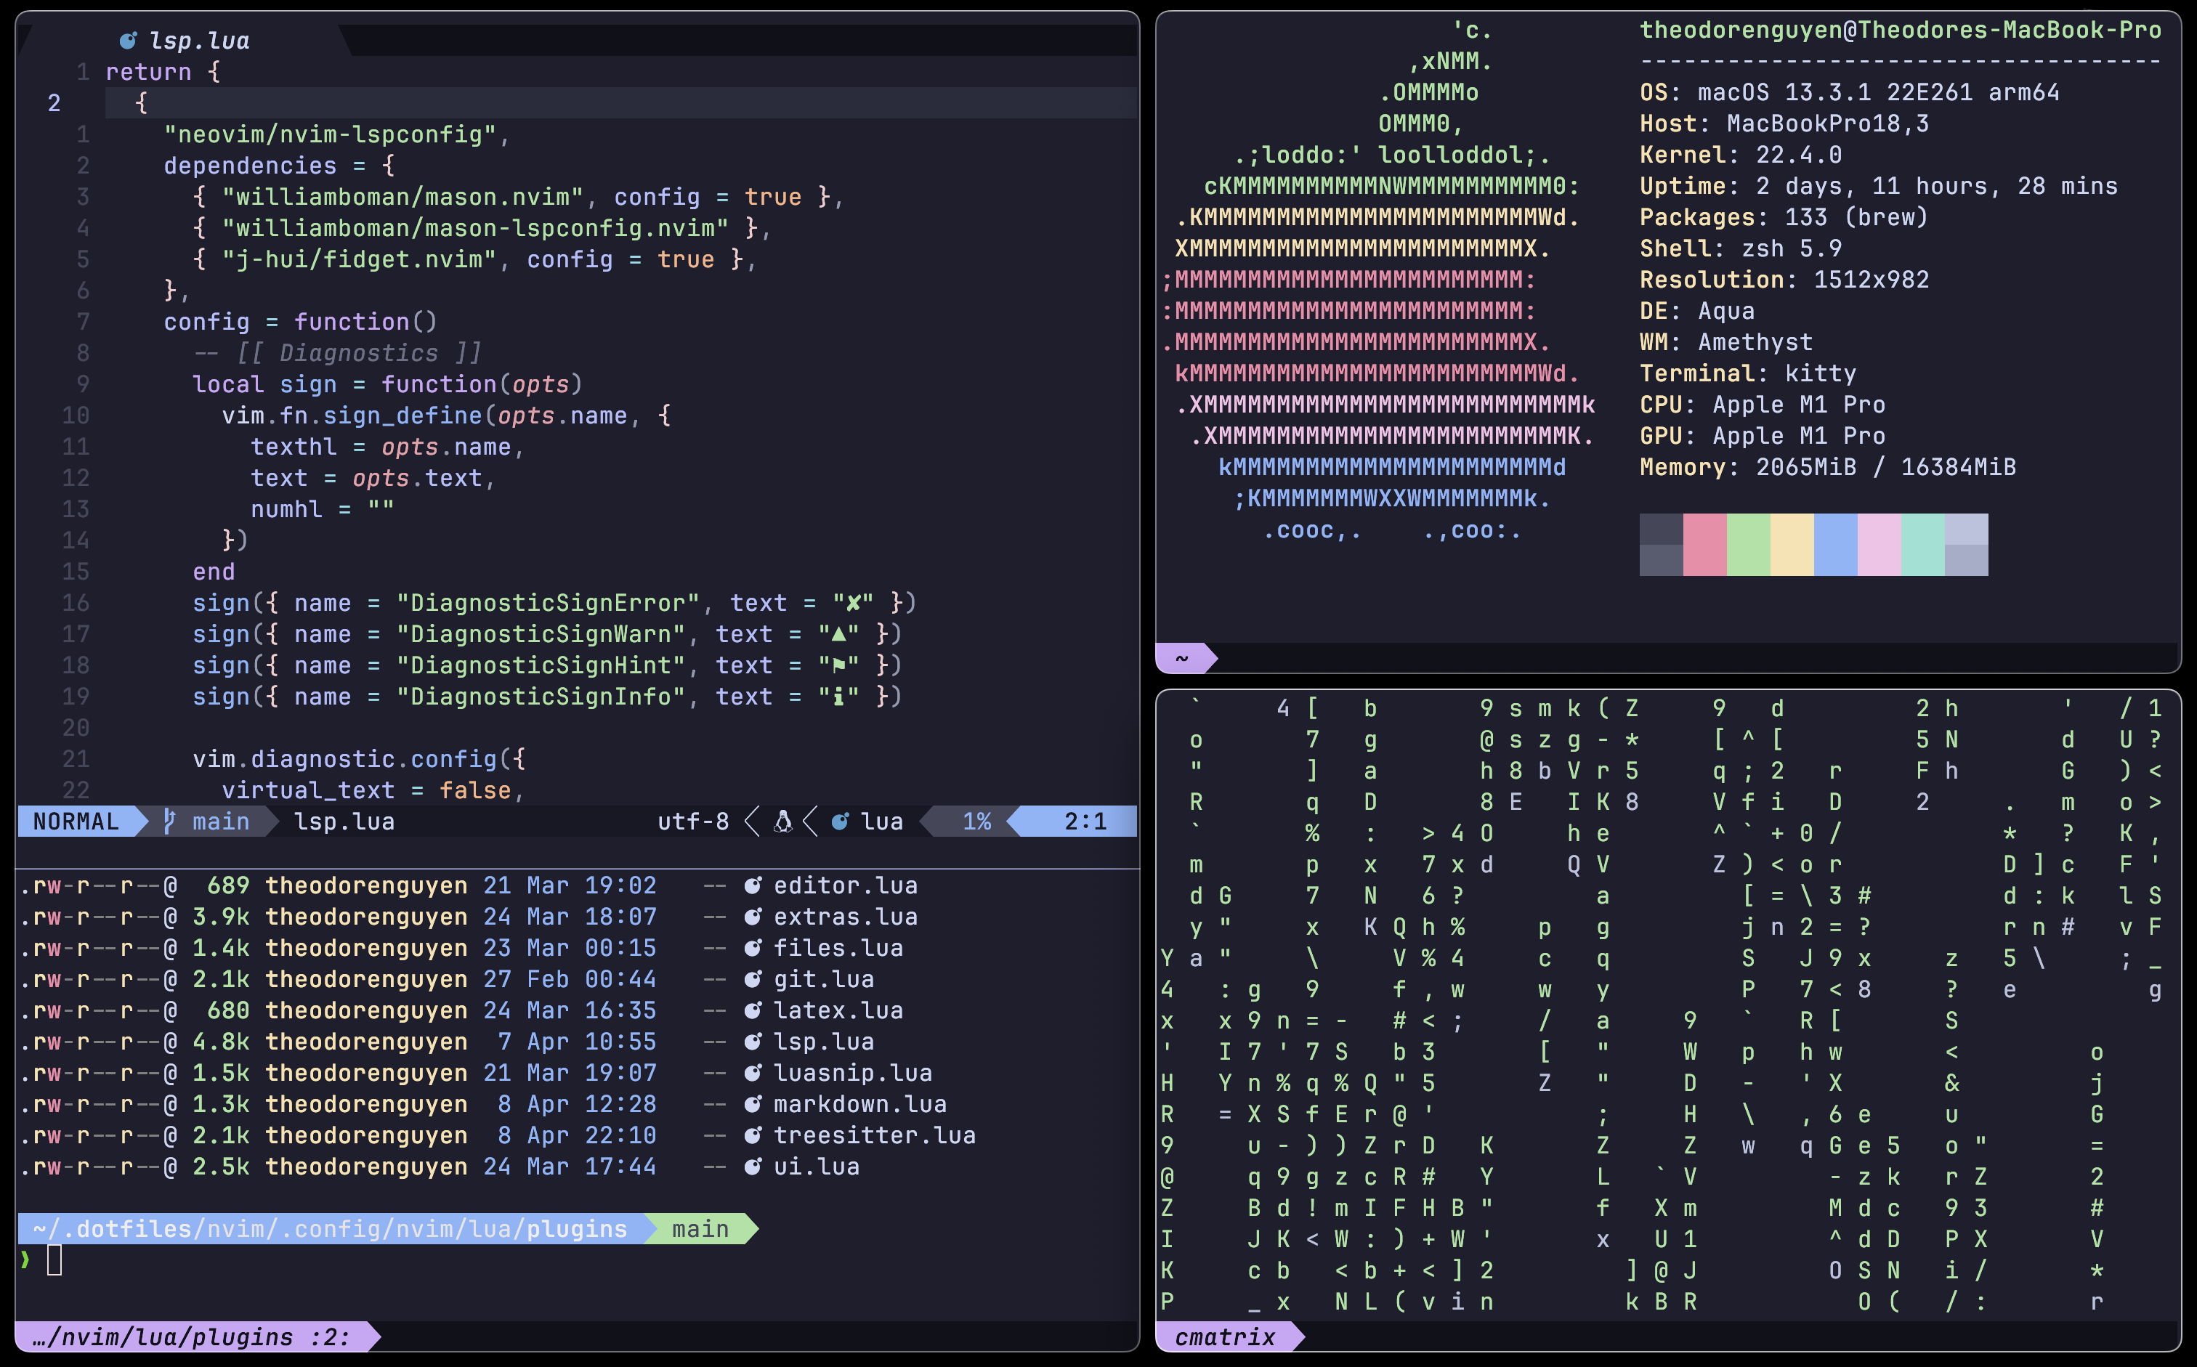Click the Lua icon beside treesitter.lua
Screen dimensions: 2197x1367
click(x=752, y=1135)
